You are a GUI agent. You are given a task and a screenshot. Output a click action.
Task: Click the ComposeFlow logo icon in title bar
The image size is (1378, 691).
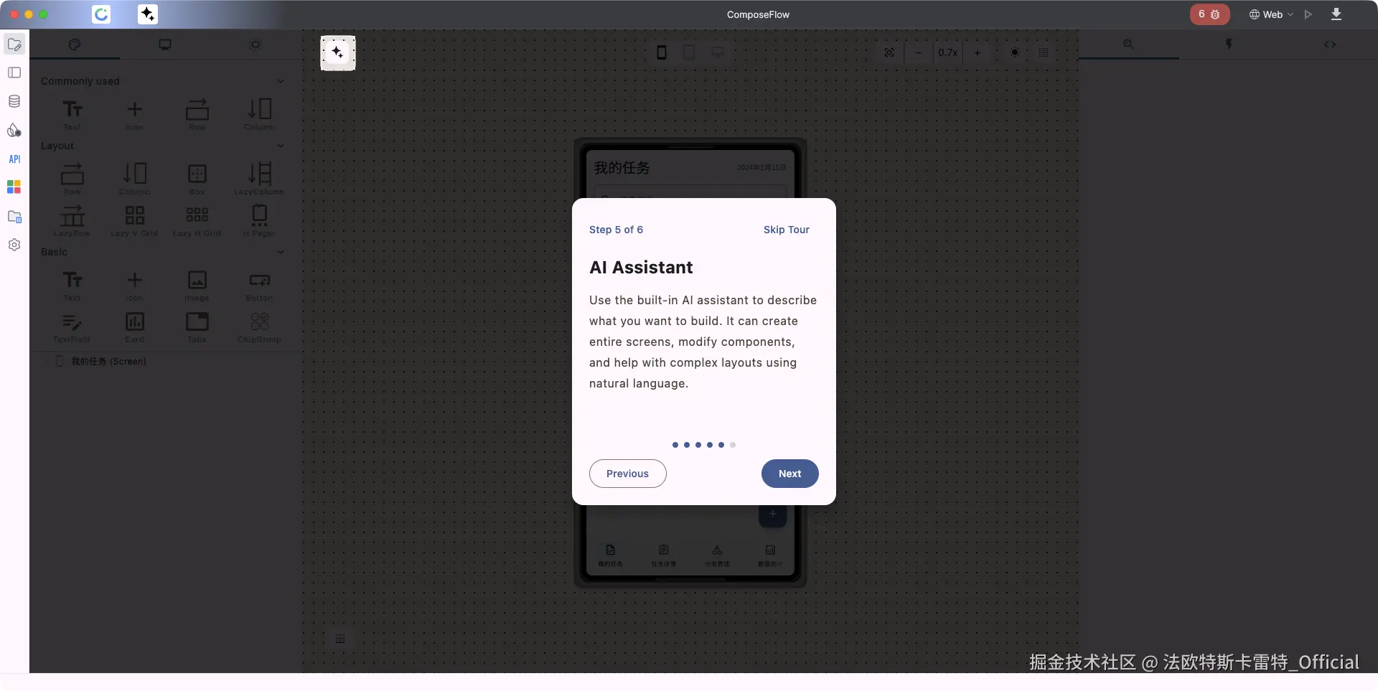coord(102,14)
